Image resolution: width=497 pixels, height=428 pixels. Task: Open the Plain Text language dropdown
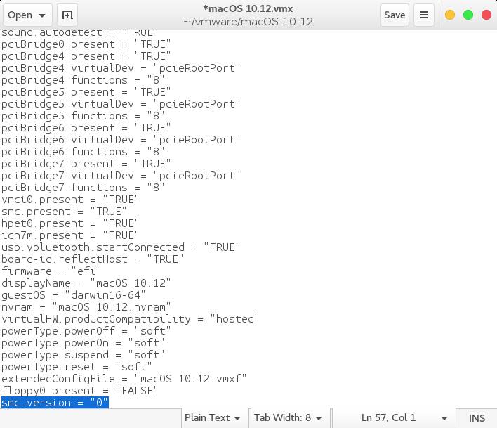213,418
